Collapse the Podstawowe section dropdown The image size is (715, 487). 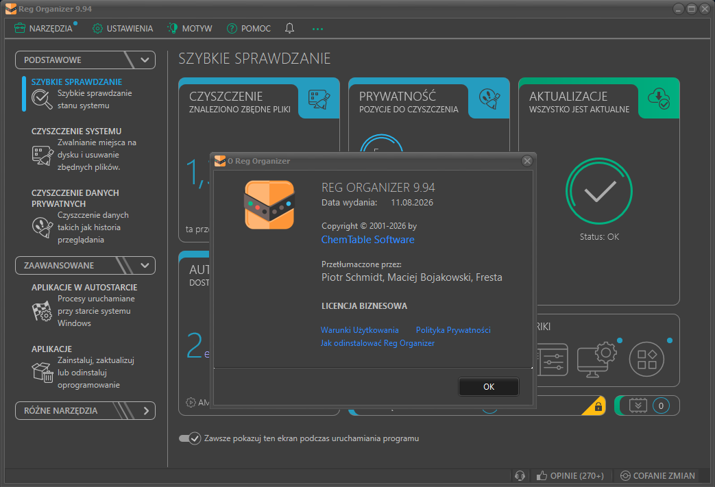tap(85, 60)
